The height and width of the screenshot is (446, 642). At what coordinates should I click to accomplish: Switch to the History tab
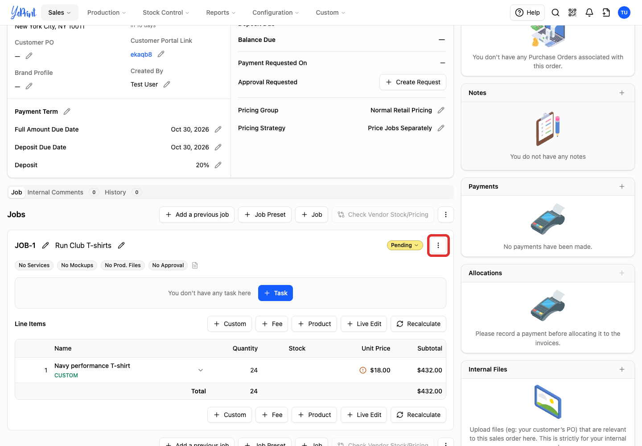[x=123, y=192]
